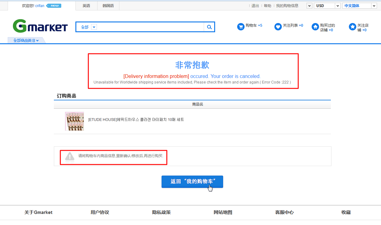The height and width of the screenshot is (225, 381).
Task: Log out via the 退出 link
Action: click(255, 6)
